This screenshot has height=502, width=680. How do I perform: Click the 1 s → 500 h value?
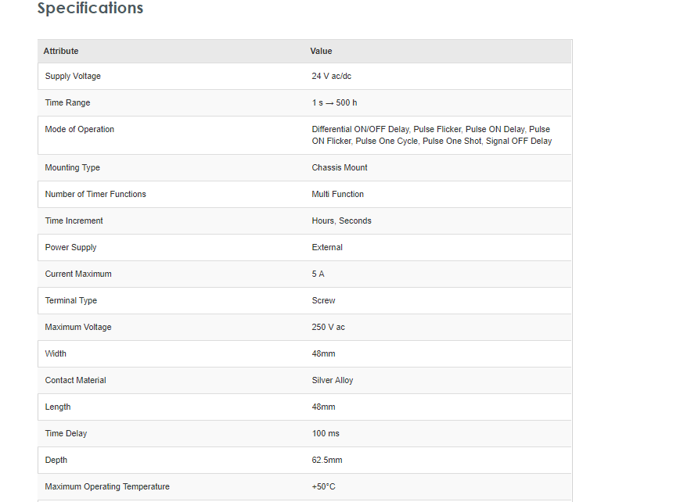tap(334, 103)
